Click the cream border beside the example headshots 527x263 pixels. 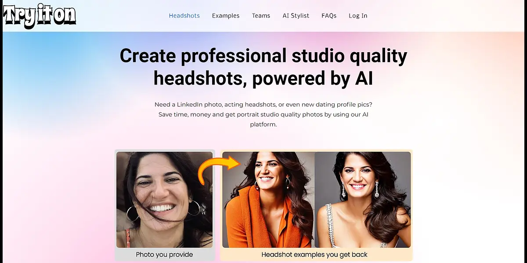point(412,200)
